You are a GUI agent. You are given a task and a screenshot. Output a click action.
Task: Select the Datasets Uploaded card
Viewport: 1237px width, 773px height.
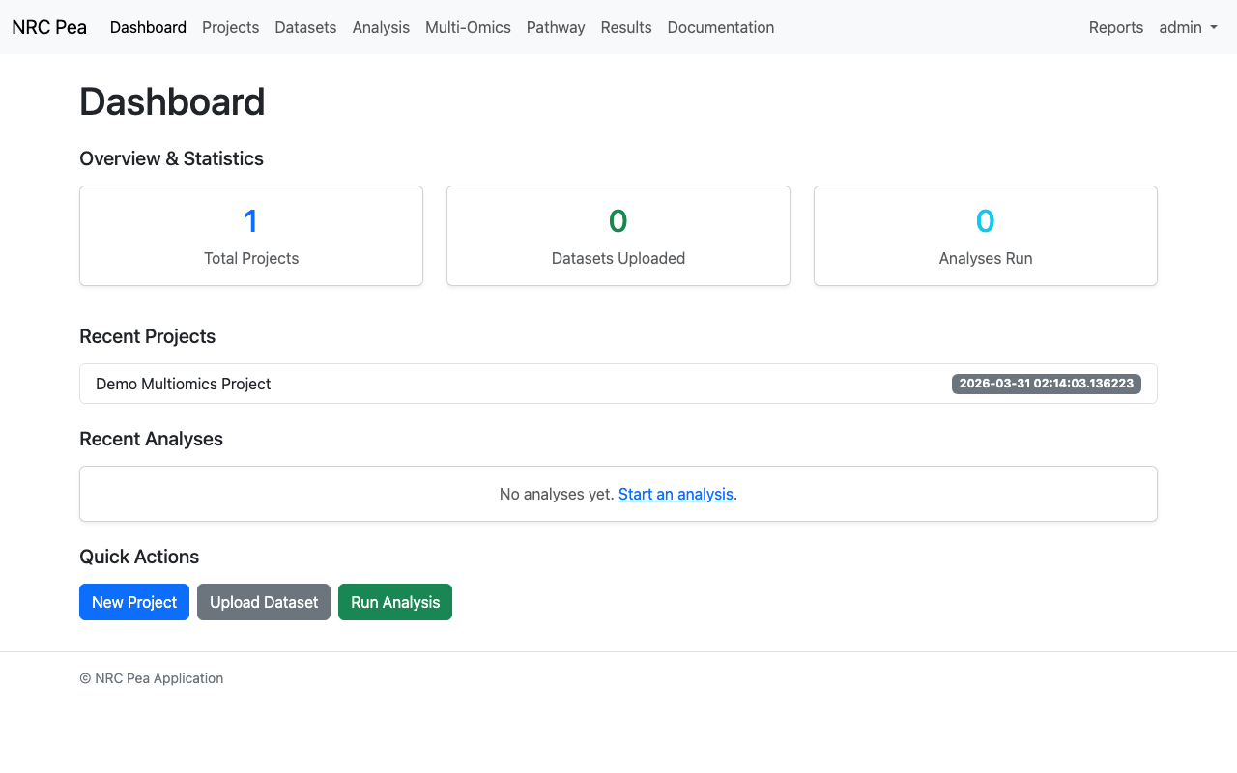[x=618, y=236]
